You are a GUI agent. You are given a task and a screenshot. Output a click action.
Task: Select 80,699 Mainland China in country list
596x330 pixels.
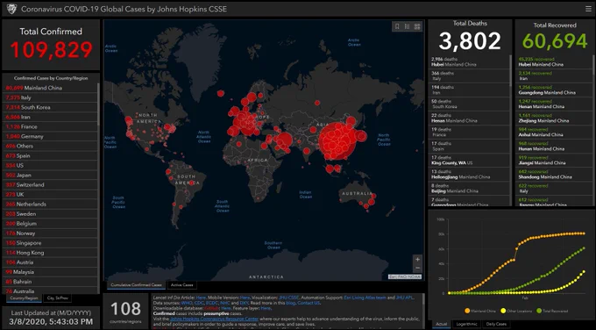coord(50,88)
